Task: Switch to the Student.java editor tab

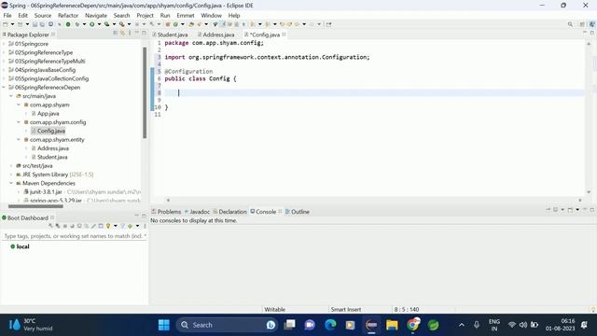Action: (x=171, y=35)
